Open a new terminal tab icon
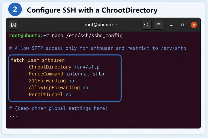 14,25
